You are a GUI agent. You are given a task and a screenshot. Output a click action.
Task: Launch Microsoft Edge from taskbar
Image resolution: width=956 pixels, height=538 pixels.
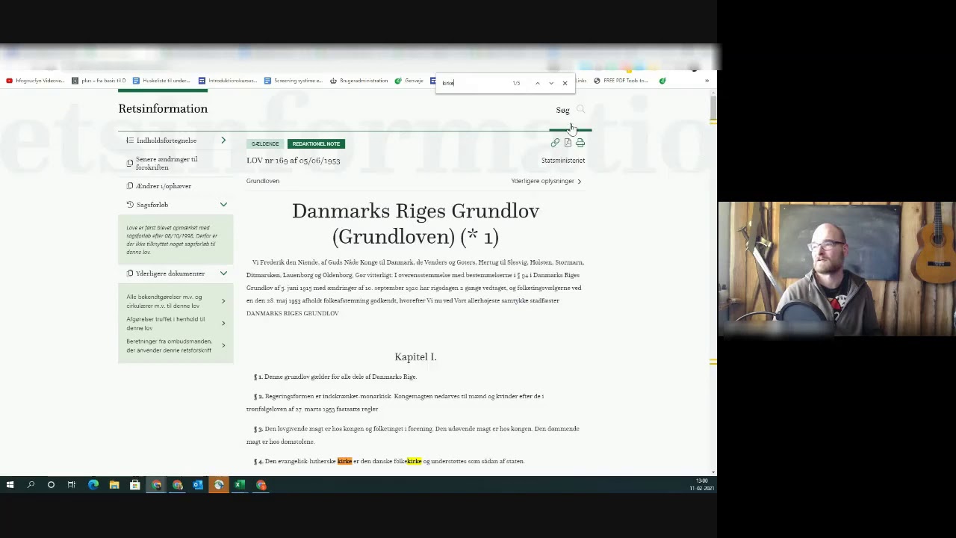coord(93,485)
